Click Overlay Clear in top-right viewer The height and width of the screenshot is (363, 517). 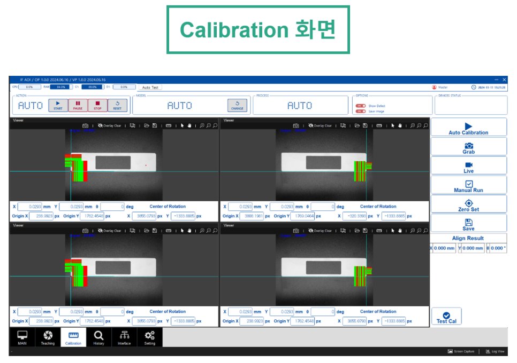point(320,125)
